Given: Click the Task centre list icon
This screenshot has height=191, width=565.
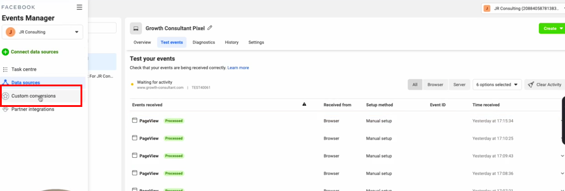Looking at the screenshot, I should click(x=5, y=69).
